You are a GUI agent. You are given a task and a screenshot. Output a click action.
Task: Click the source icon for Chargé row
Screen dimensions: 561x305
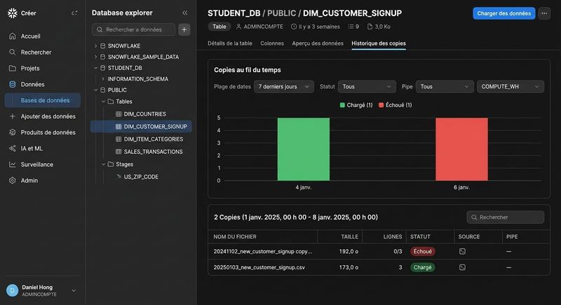[x=462, y=267]
